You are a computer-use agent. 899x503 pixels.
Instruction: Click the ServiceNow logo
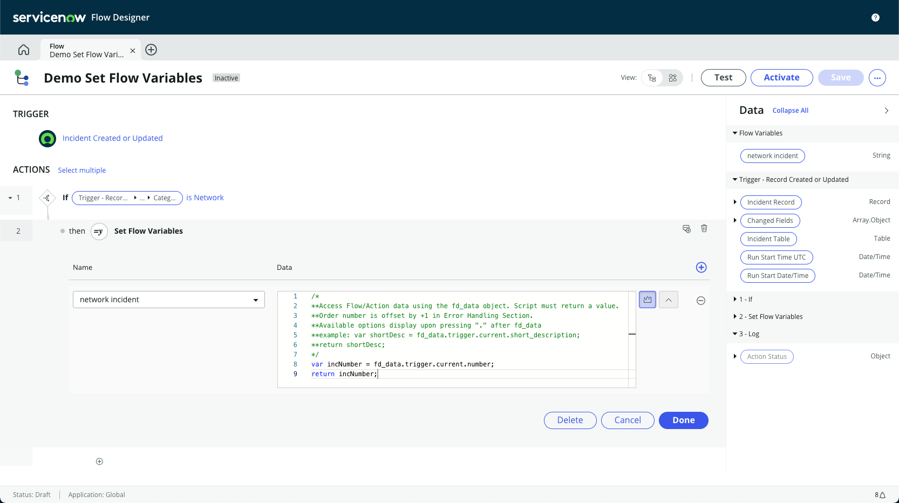coord(49,18)
